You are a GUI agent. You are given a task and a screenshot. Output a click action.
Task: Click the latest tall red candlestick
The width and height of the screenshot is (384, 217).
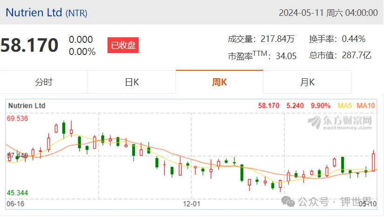pos(373,161)
